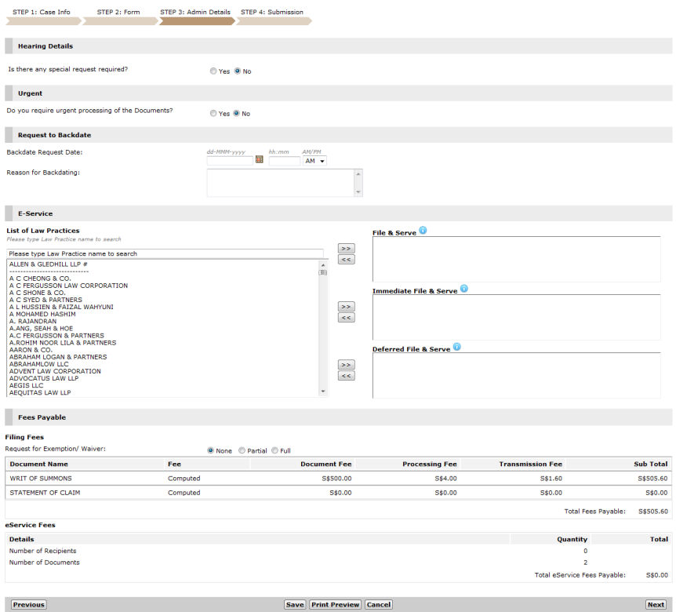Add selected practice to Immediate File & Serve
The image size is (676, 612).
[346, 306]
